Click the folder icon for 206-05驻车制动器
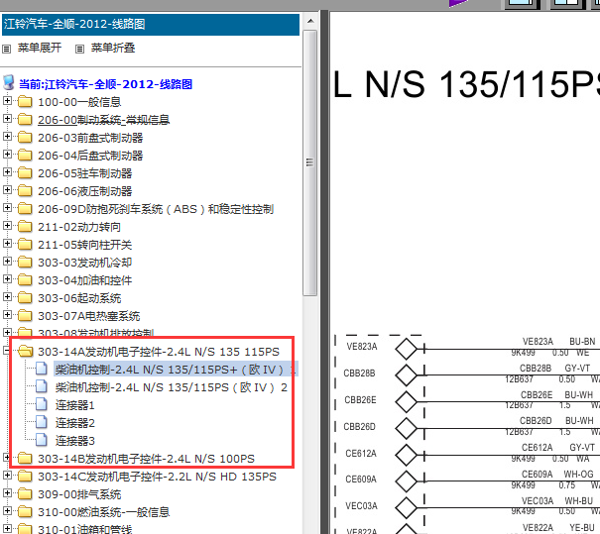This screenshot has width=600, height=534. click(25, 172)
